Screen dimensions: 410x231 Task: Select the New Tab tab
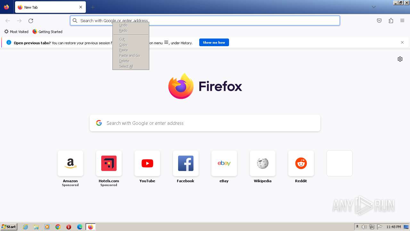(x=50, y=7)
